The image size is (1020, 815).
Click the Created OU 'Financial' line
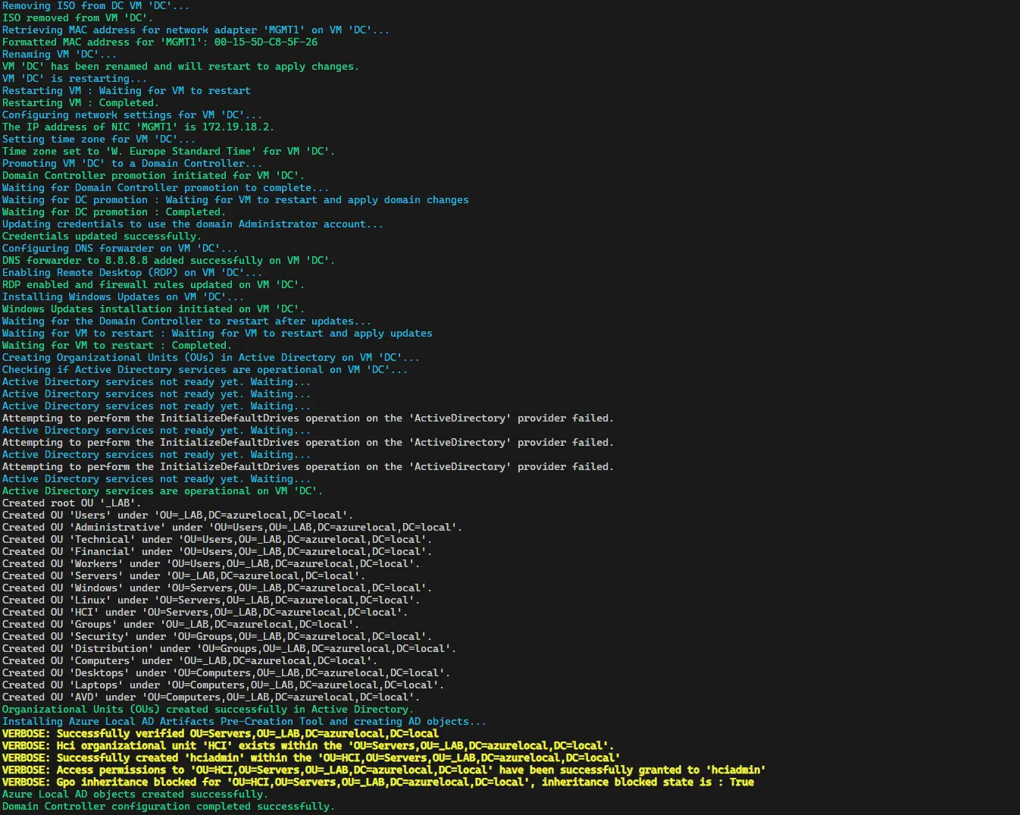[x=217, y=552]
